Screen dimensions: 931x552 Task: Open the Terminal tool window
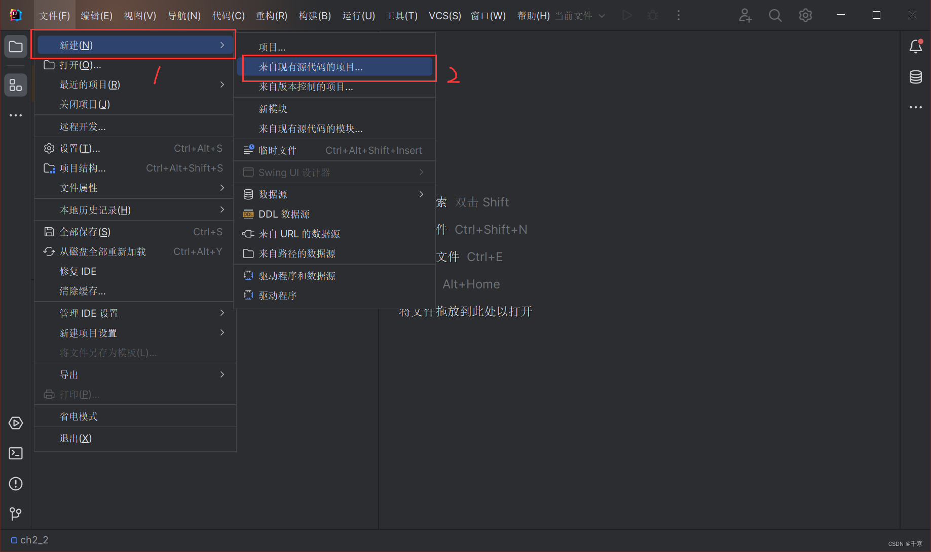click(x=15, y=453)
